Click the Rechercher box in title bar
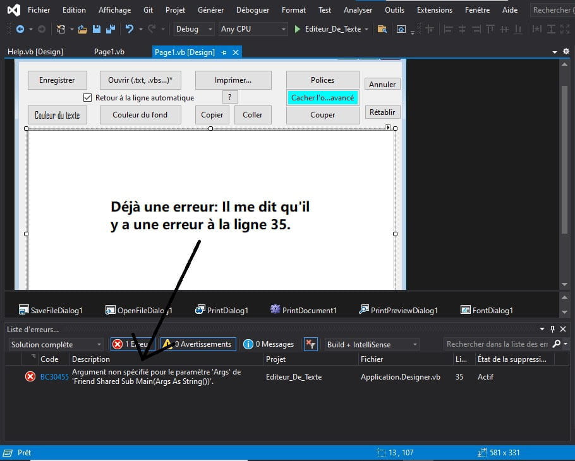575x461 pixels. tap(553, 10)
